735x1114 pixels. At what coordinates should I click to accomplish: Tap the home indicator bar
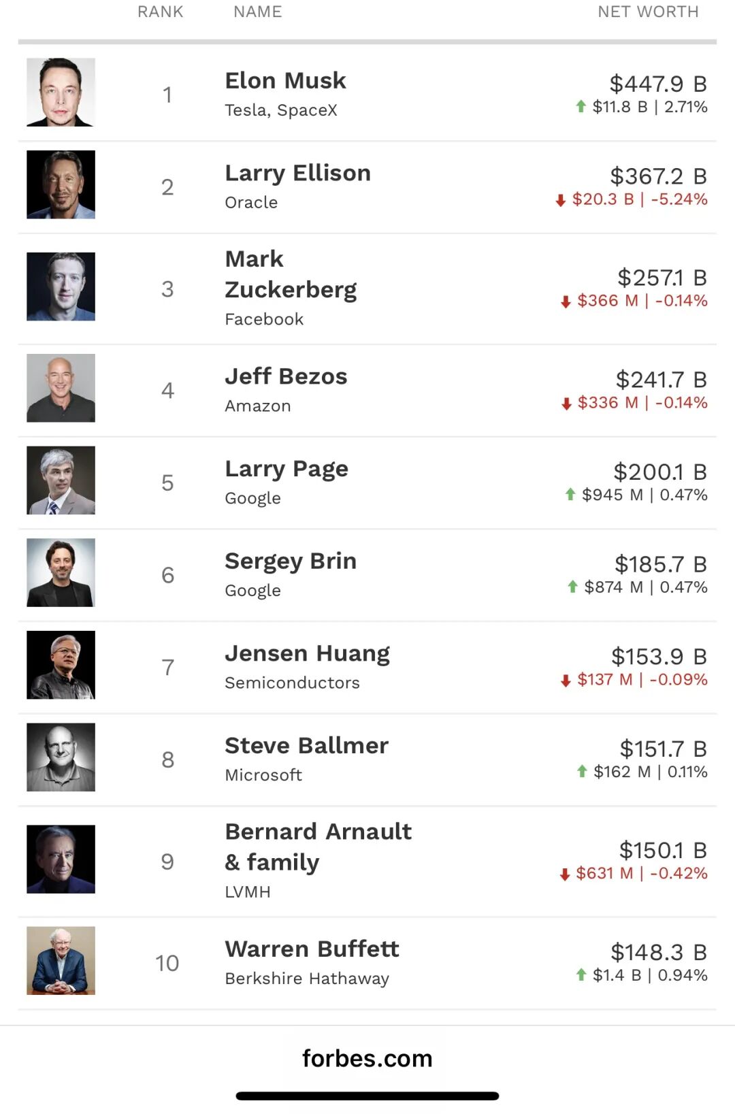click(367, 1096)
